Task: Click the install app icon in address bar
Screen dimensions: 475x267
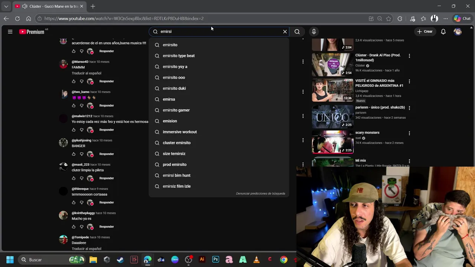Action: coord(371,19)
